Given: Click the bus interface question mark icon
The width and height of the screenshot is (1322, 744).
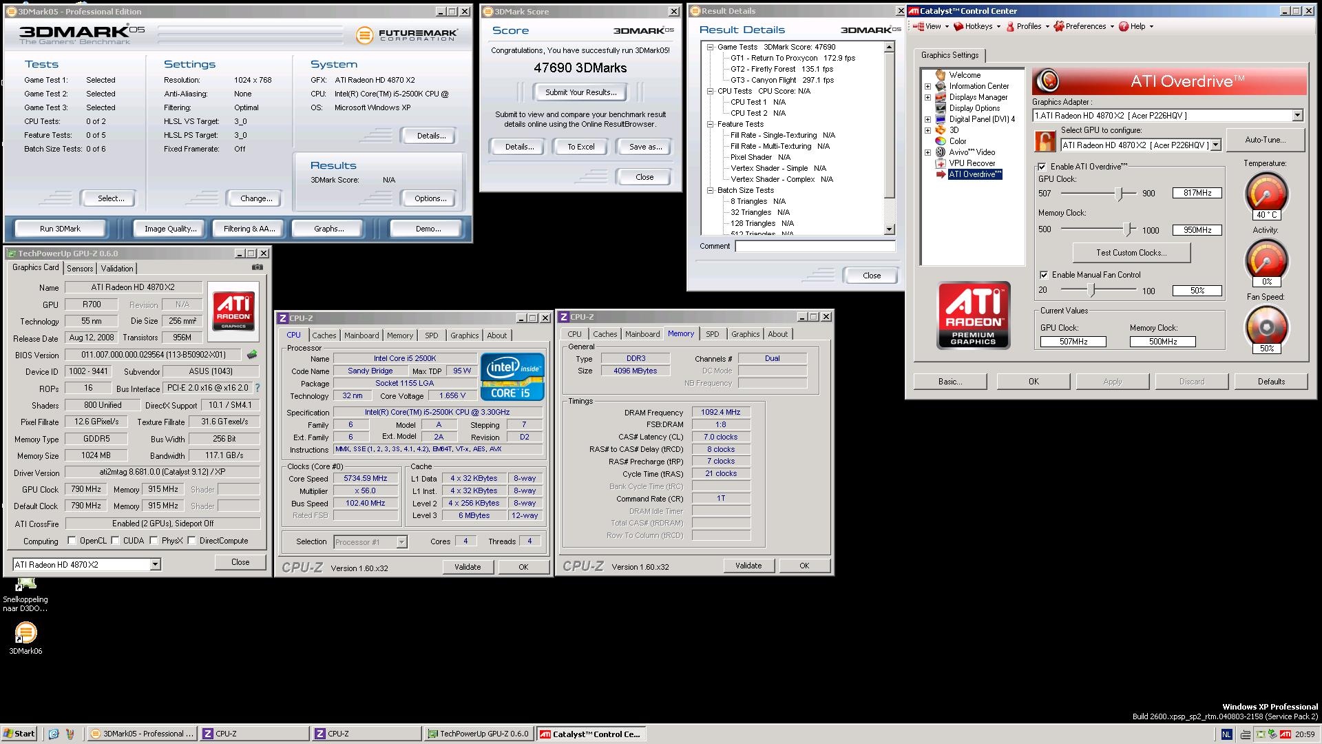Looking at the screenshot, I should [x=258, y=388].
